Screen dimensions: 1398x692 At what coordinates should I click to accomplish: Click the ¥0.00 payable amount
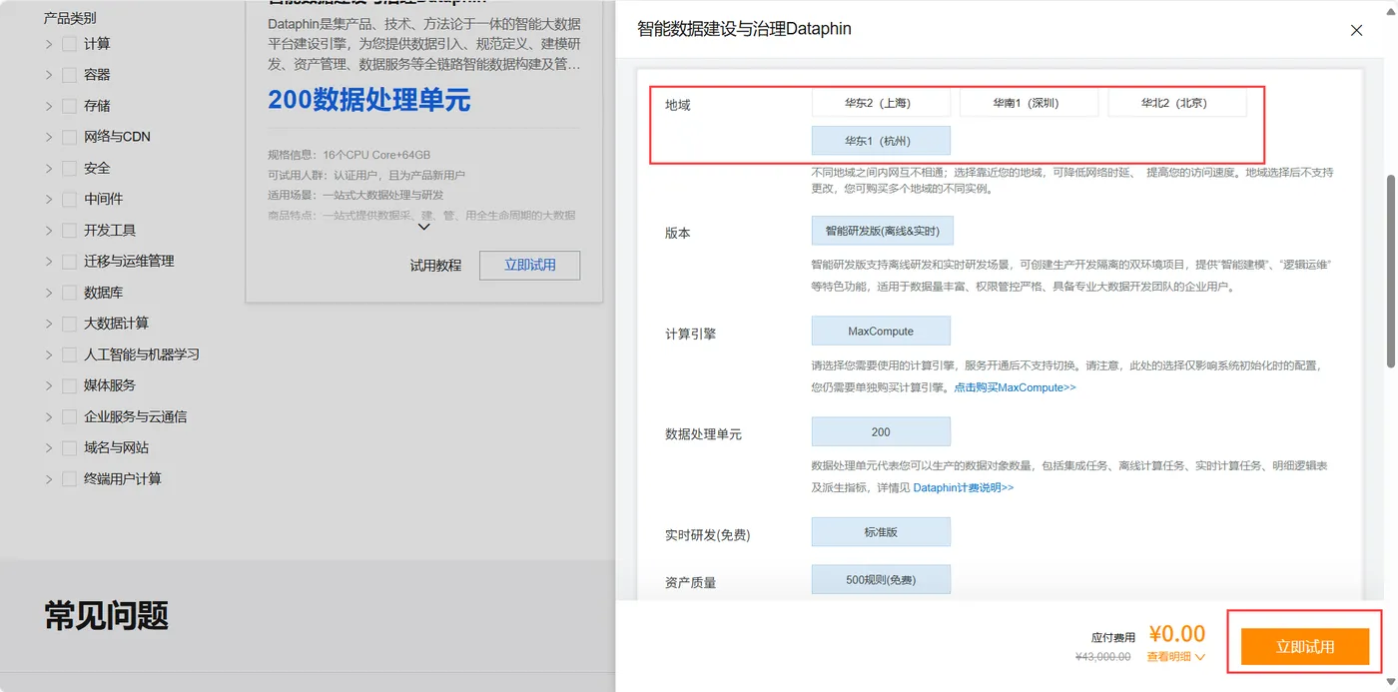pos(1177,634)
